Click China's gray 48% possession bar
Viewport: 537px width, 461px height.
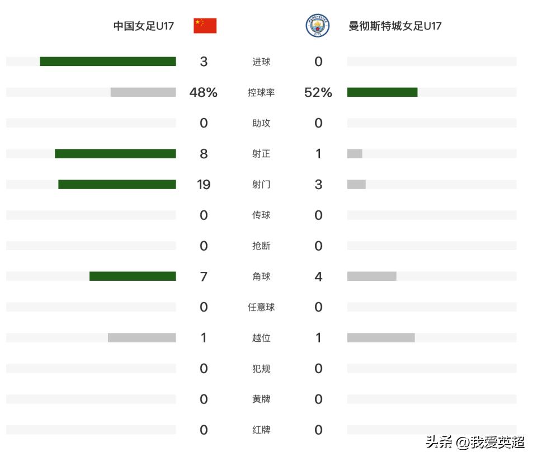click(x=143, y=92)
